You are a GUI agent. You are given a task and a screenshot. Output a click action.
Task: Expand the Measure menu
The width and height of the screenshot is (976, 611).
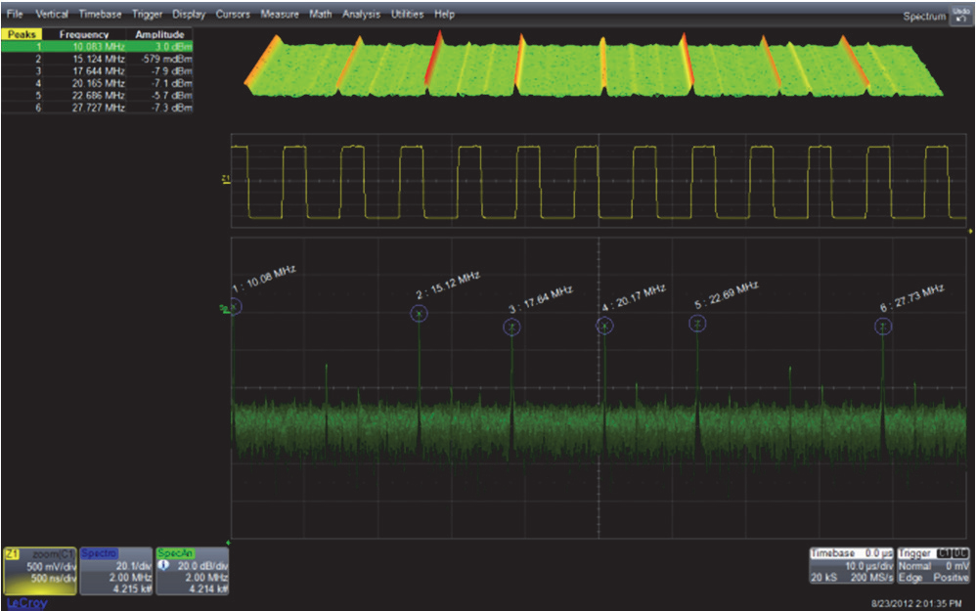tap(280, 15)
